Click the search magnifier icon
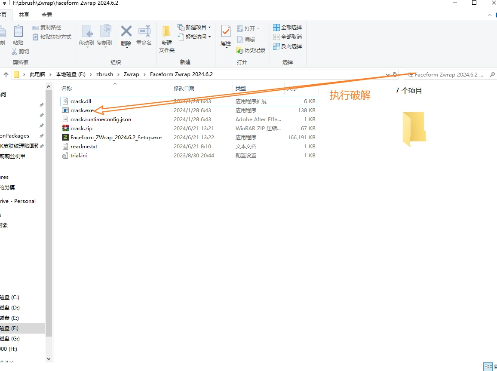The height and width of the screenshot is (371, 497). (492, 75)
